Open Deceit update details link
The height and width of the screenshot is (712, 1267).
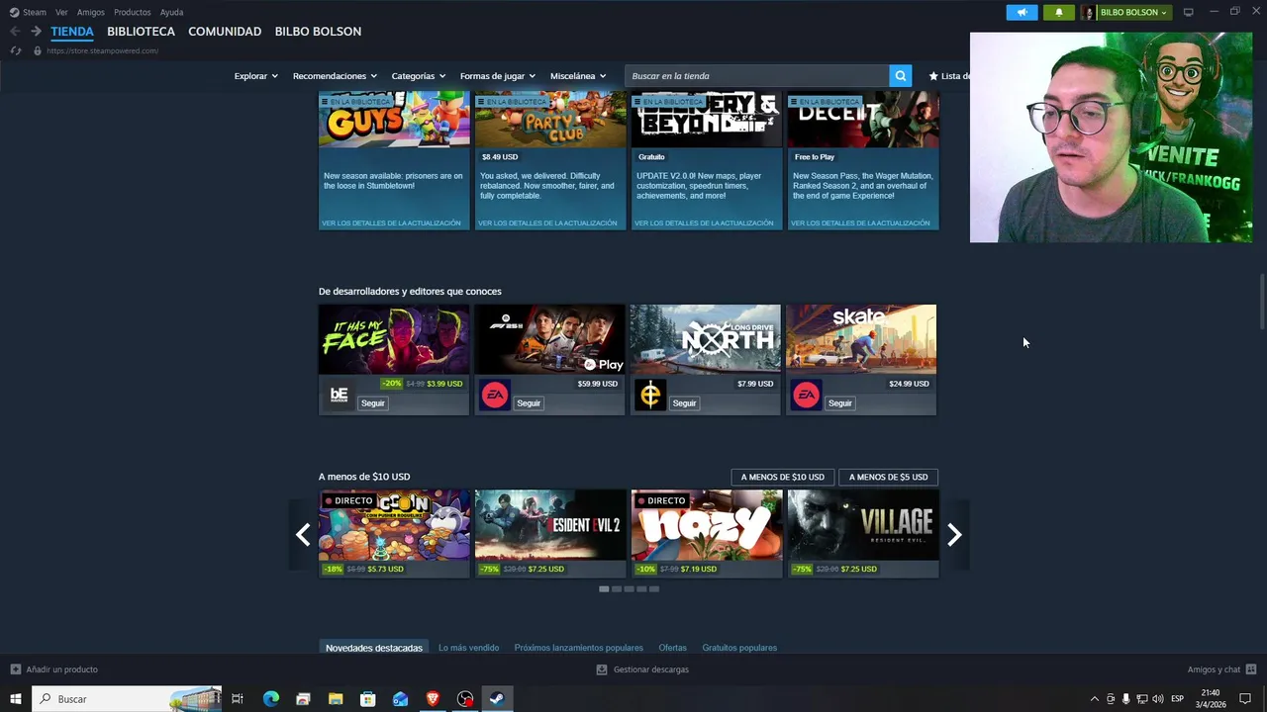pos(861,223)
